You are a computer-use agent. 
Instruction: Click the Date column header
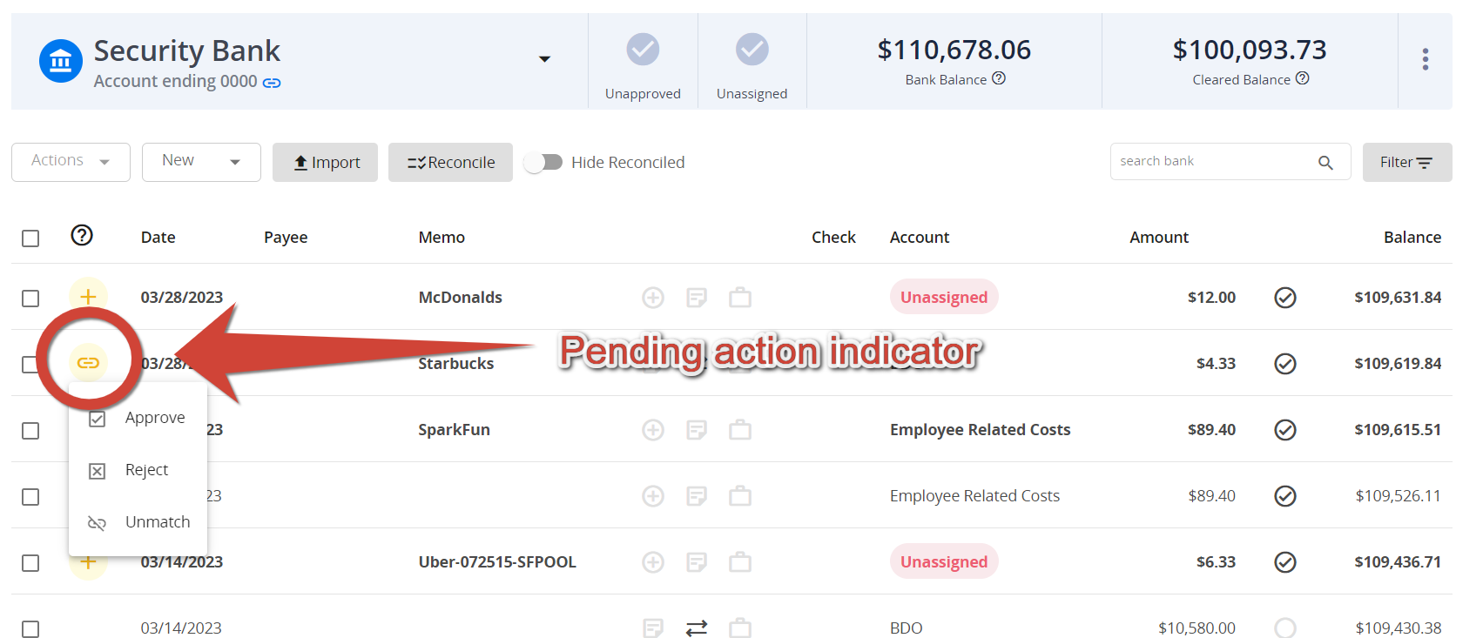click(x=158, y=238)
